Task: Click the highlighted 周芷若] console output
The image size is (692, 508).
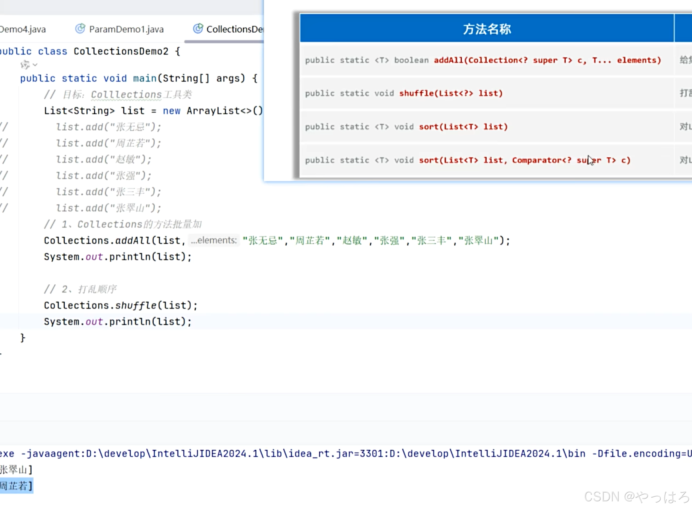Action: [16, 486]
